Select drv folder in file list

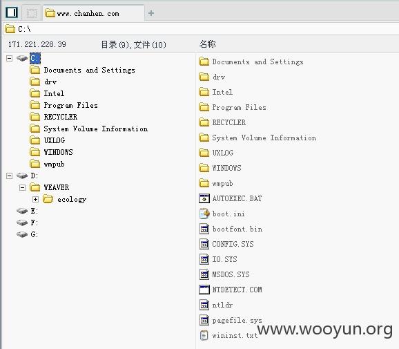219,77
